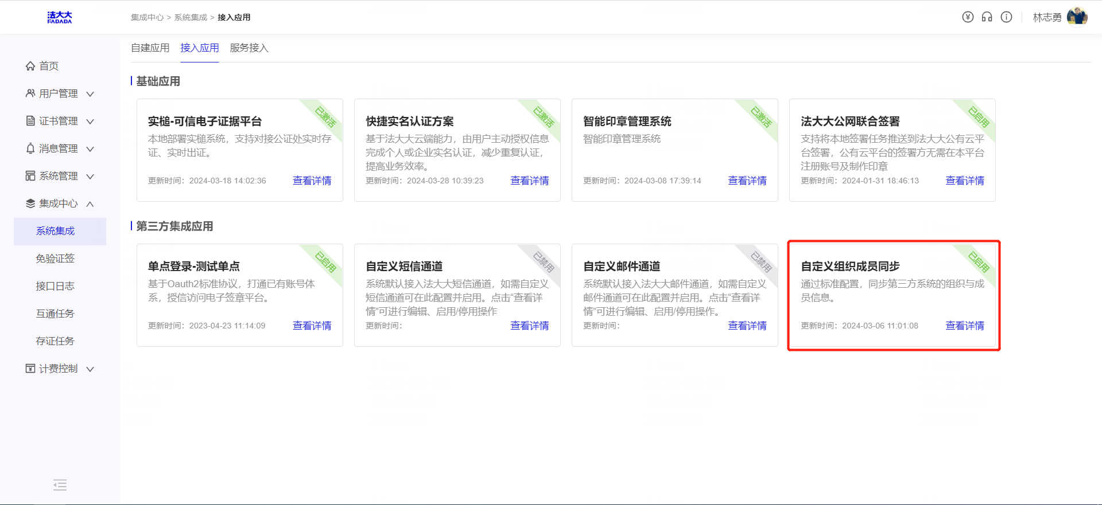Click the 已禁用 ribbon on 自定义短信通道
This screenshot has width=1102, height=505.
point(544,261)
